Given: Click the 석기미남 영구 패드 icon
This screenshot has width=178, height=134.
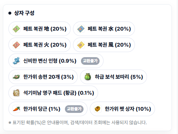Looking at the screenshot, I should pyautogui.click(x=16, y=93).
